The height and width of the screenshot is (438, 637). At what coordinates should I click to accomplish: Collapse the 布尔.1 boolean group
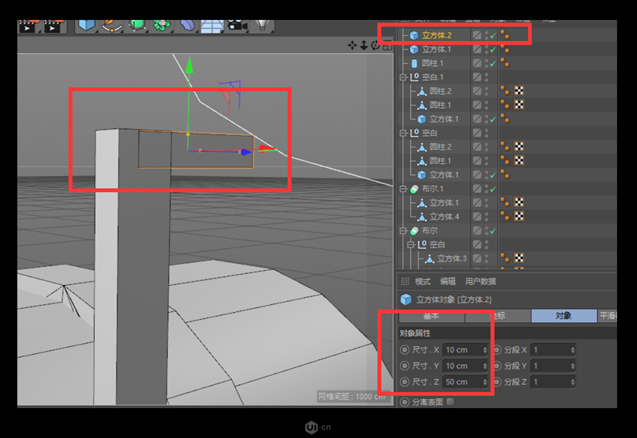[x=402, y=188]
